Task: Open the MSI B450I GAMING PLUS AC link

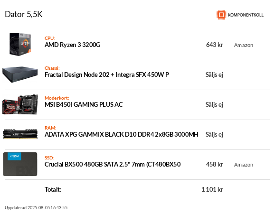Action: coord(84,104)
